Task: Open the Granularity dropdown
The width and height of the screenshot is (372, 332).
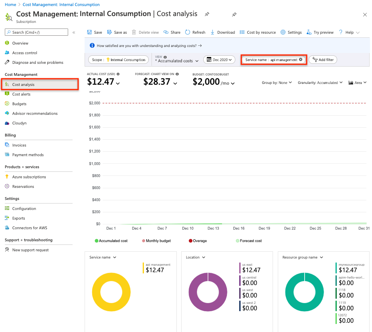Action: tap(320, 83)
